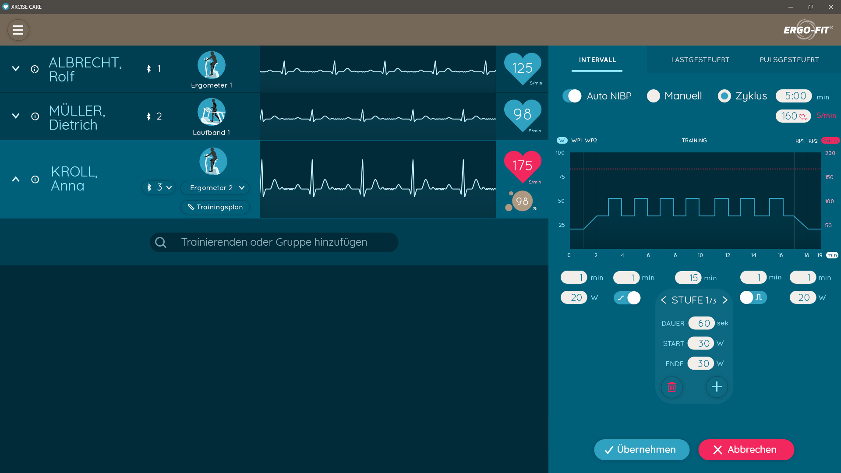Click the 125 heart rate icon
The height and width of the screenshot is (473, 841).
[523, 69]
